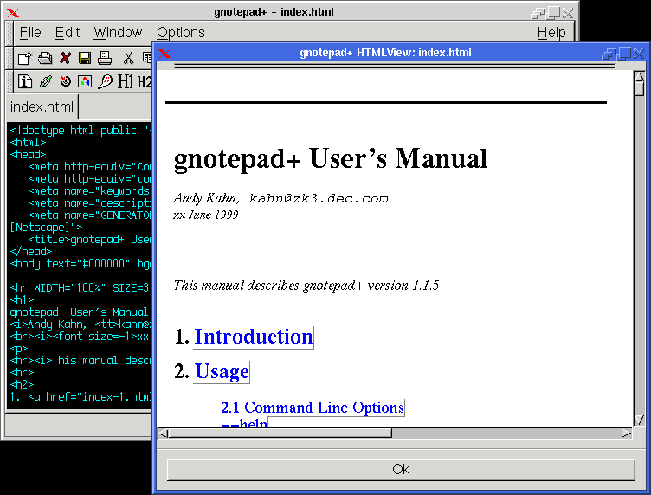
Task: Click the document info 'i' icon
Action: coord(25,81)
